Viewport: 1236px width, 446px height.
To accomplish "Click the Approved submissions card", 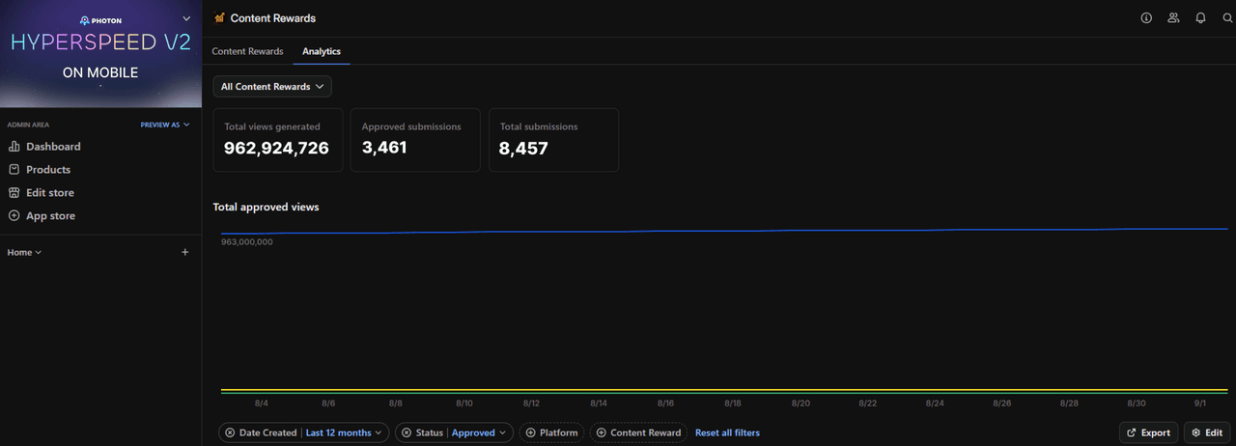I will coord(415,140).
